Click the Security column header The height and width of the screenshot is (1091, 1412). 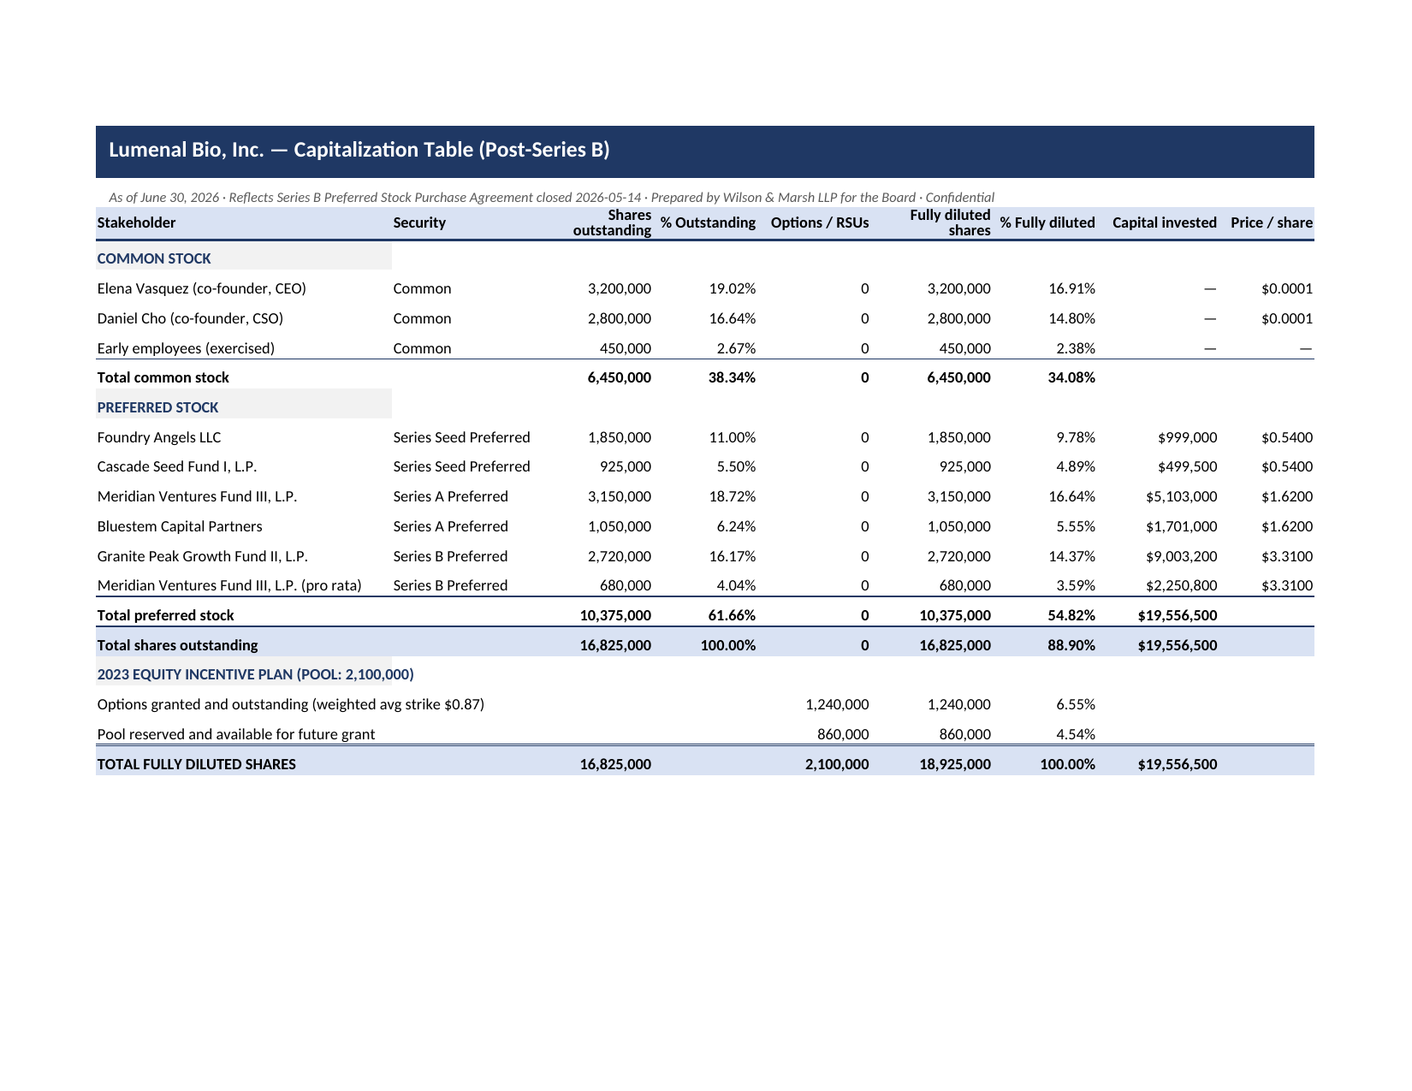click(419, 222)
